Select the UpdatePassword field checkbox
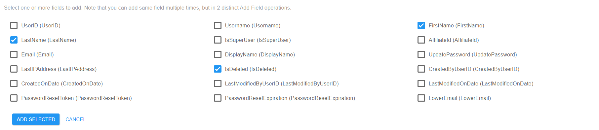The width and height of the screenshot is (599, 130). pos(421,54)
